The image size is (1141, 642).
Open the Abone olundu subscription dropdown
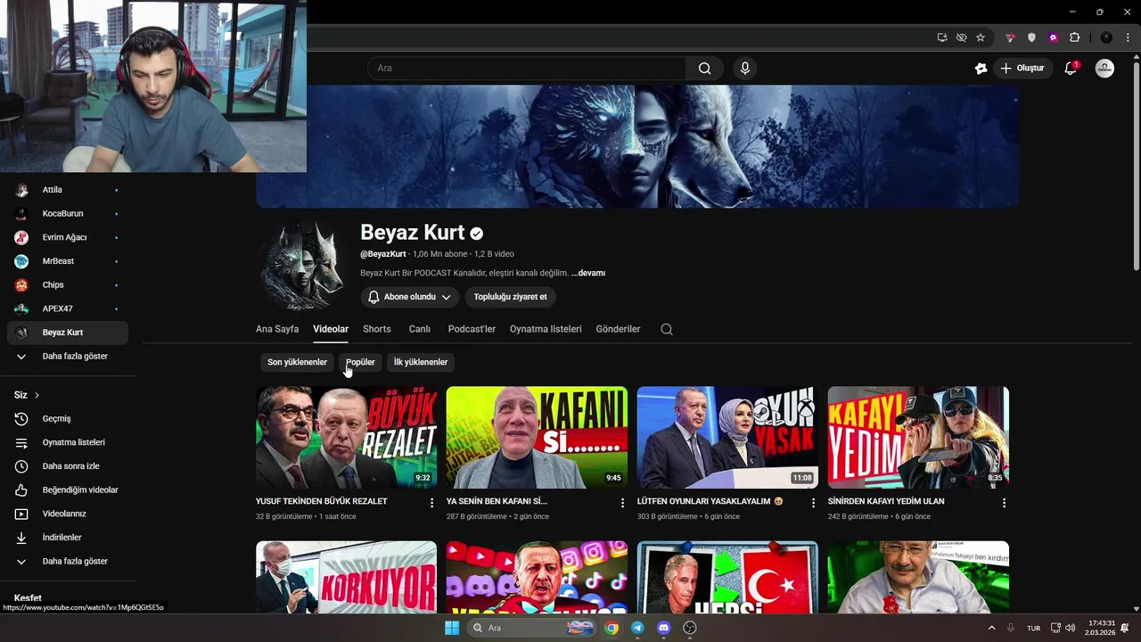pos(410,297)
